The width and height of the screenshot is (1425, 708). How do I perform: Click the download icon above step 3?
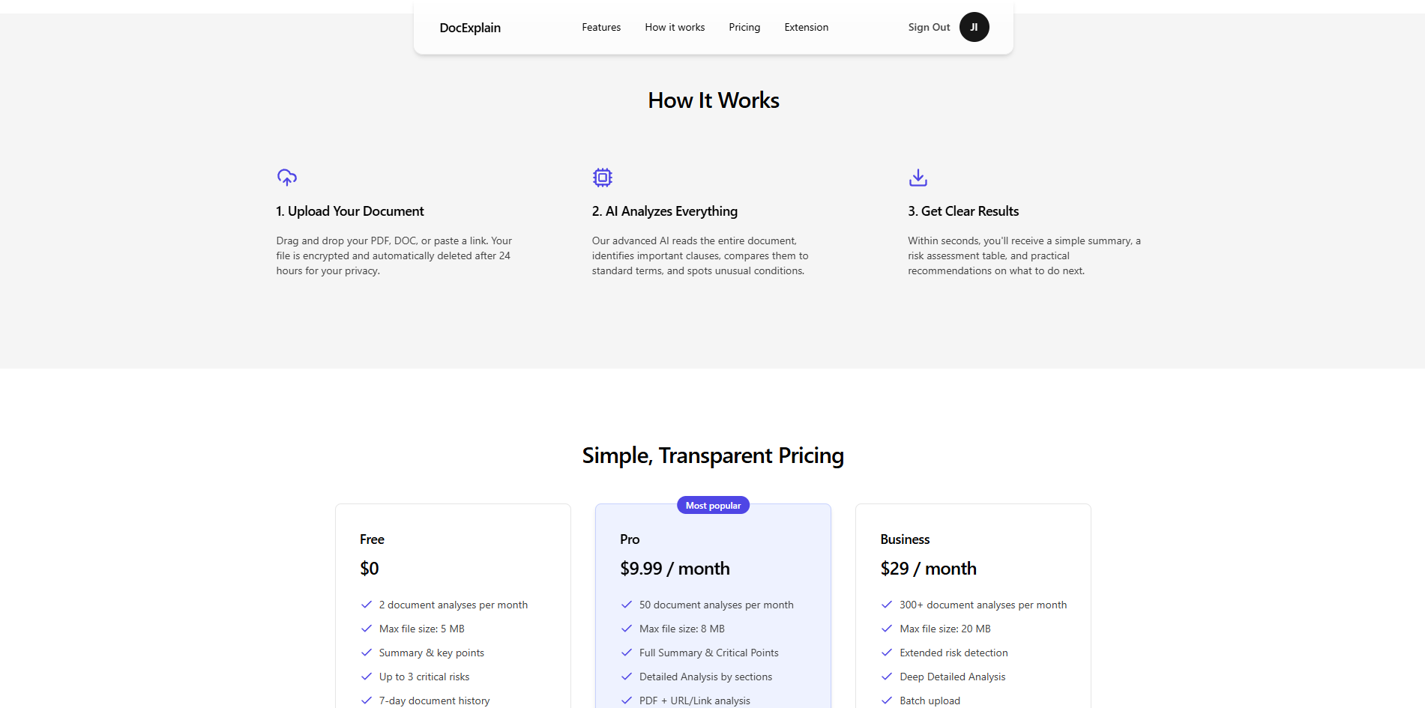[918, 178]
